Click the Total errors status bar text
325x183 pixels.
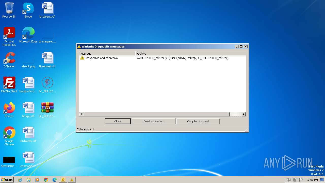pyautogui.click(x=86, y=129)
